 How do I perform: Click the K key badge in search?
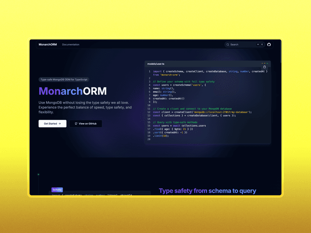tap(262, 44)
